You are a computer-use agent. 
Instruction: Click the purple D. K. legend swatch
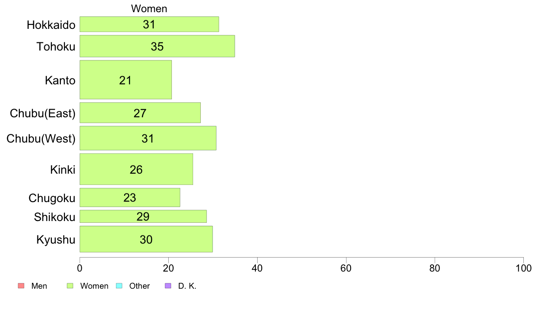tap(168, 286)
